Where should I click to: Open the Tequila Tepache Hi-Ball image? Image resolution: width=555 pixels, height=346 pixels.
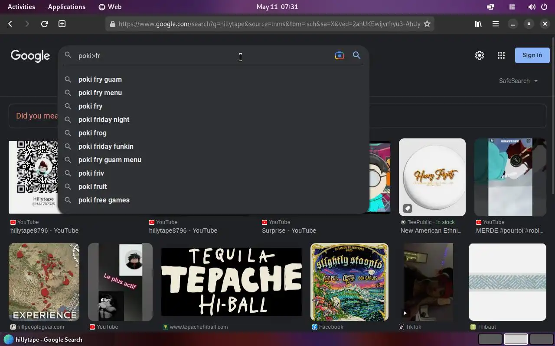pyautogui.click(x=232, y=282)
